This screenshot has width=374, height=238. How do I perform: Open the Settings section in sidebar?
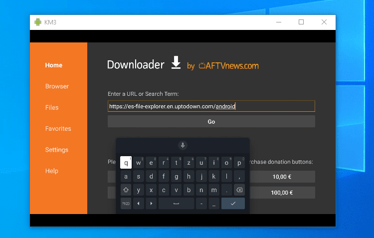click(x=57, y=150)
